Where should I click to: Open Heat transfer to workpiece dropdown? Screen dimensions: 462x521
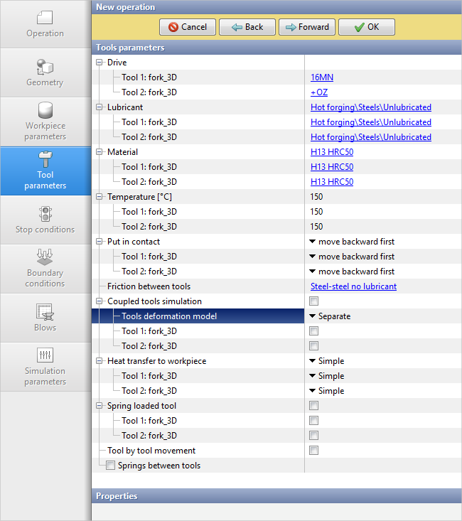[x=327, y=361]
